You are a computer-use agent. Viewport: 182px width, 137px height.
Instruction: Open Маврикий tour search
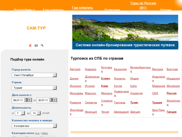tap(158, 86)
